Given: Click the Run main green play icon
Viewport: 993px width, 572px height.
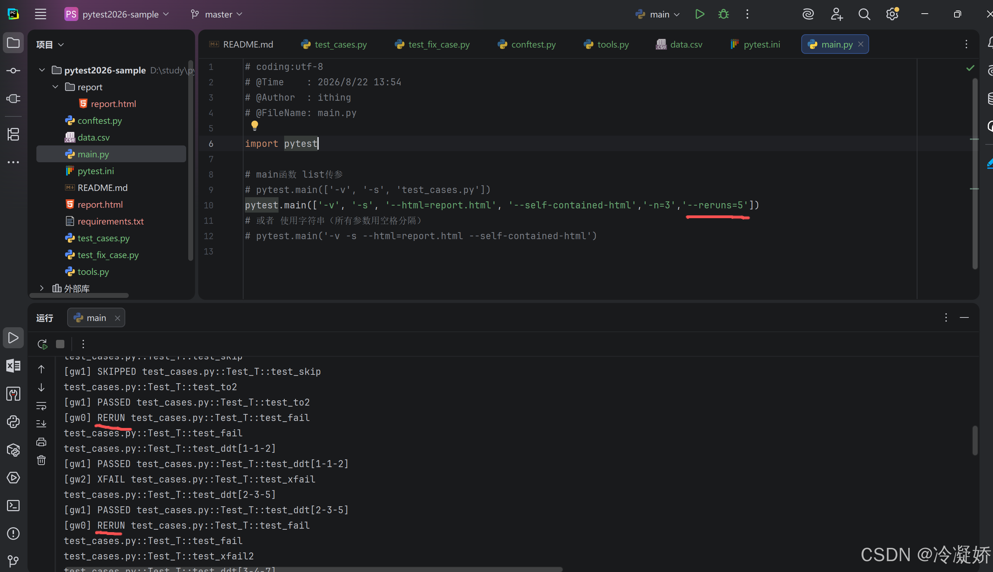Looking at the screenshot, I should tap(699, 14).
